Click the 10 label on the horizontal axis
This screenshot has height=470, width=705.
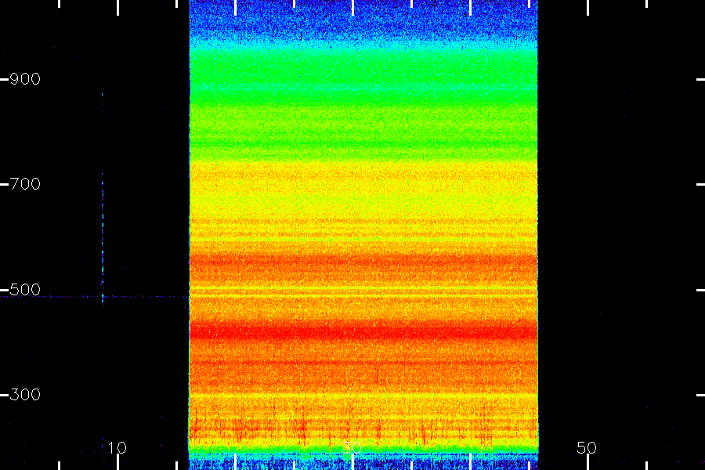tap(117, 448)
